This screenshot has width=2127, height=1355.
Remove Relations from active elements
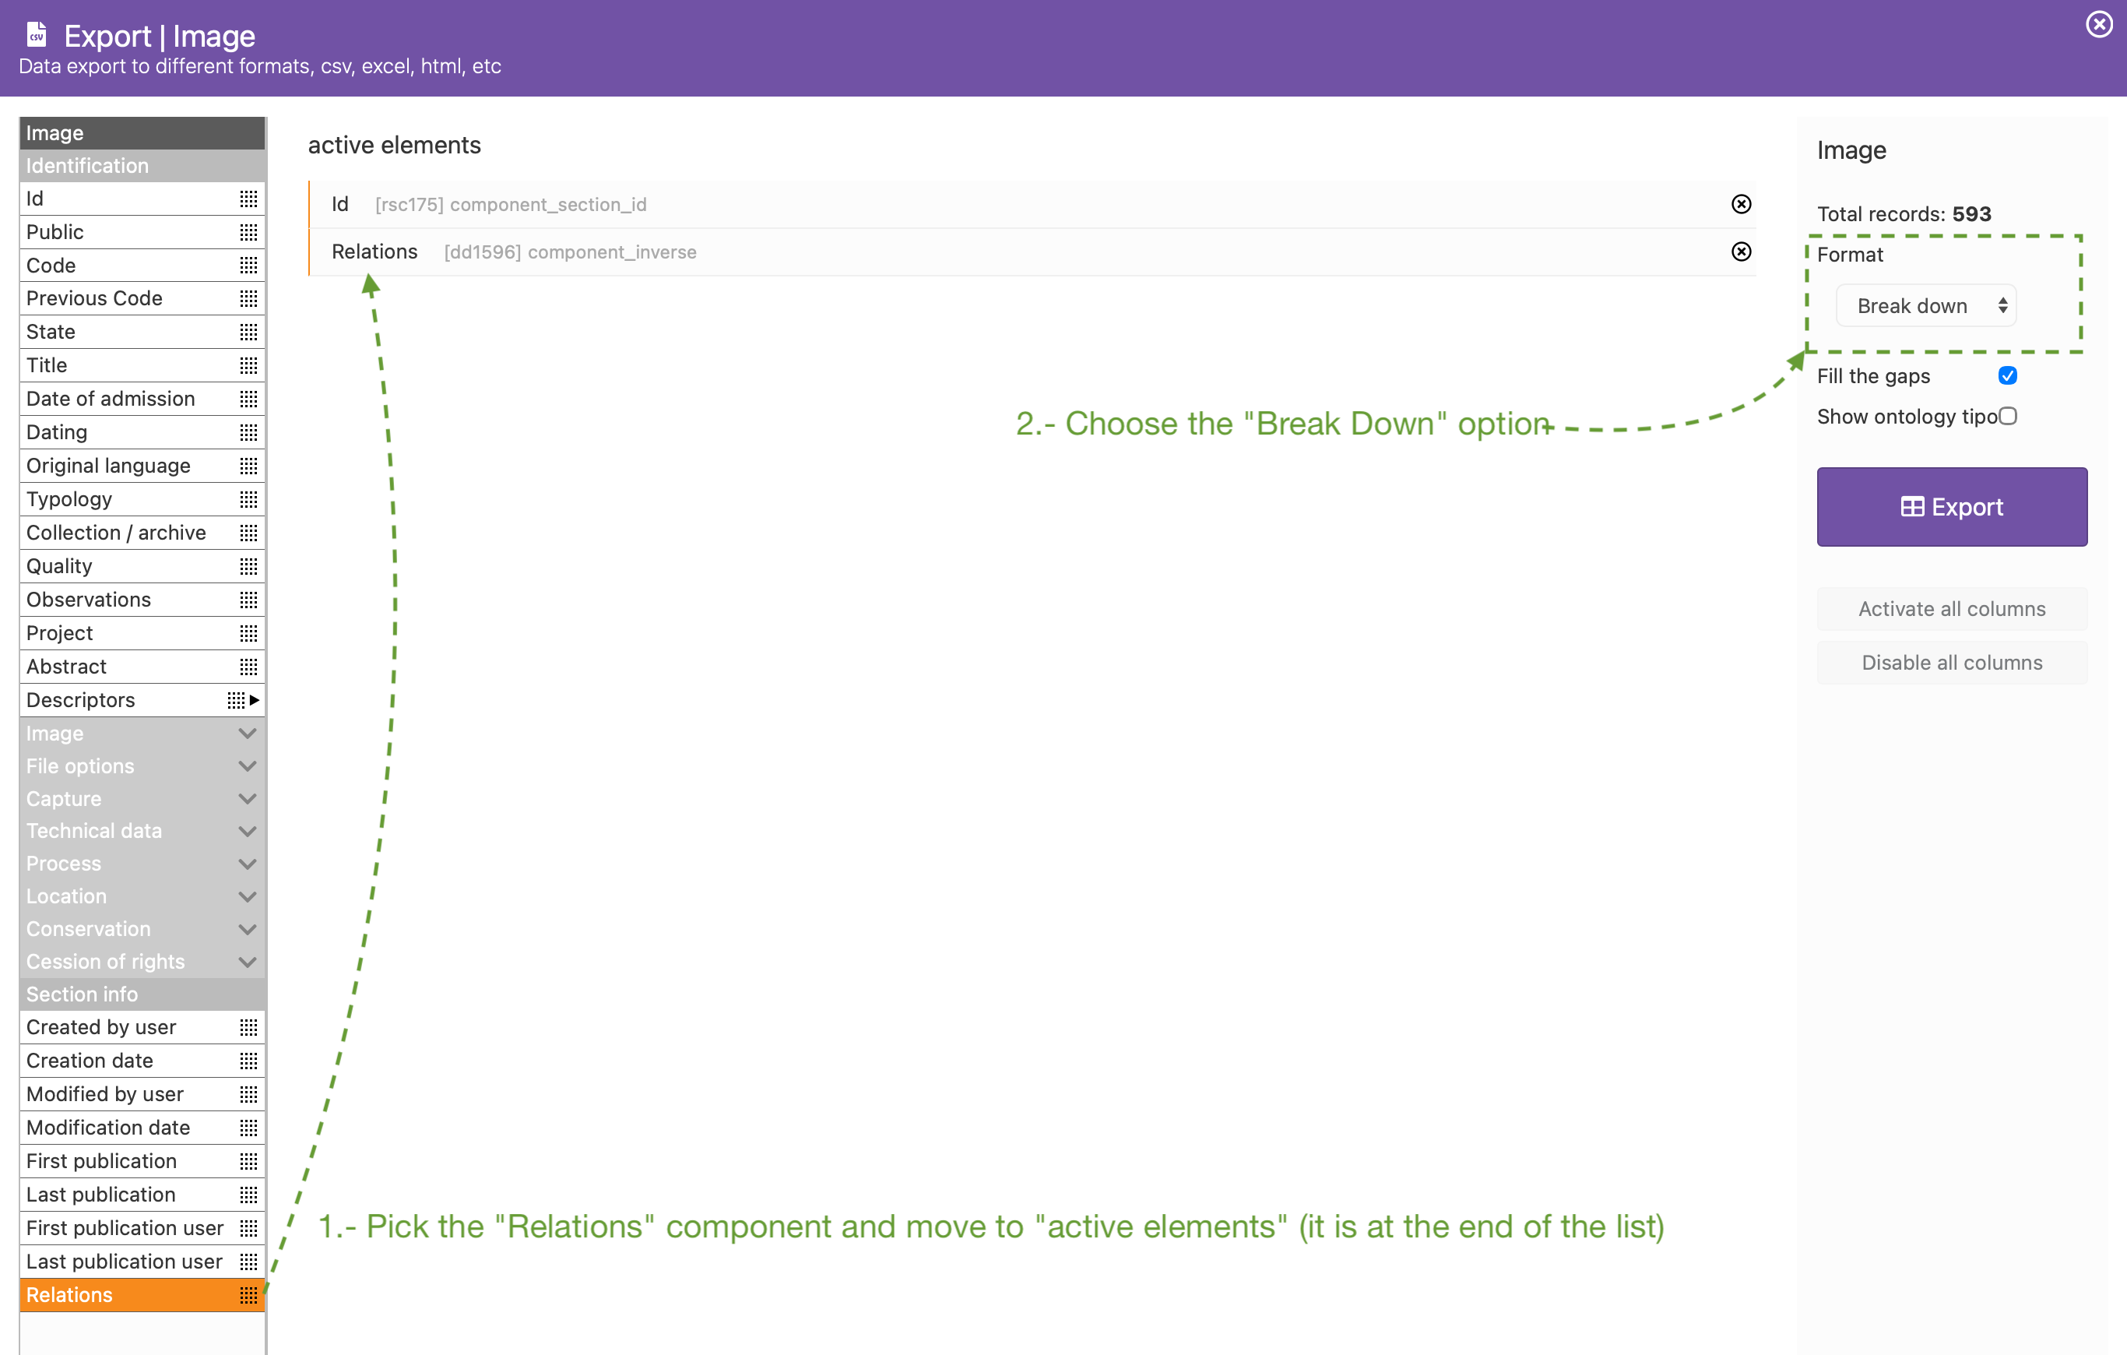1740,252
